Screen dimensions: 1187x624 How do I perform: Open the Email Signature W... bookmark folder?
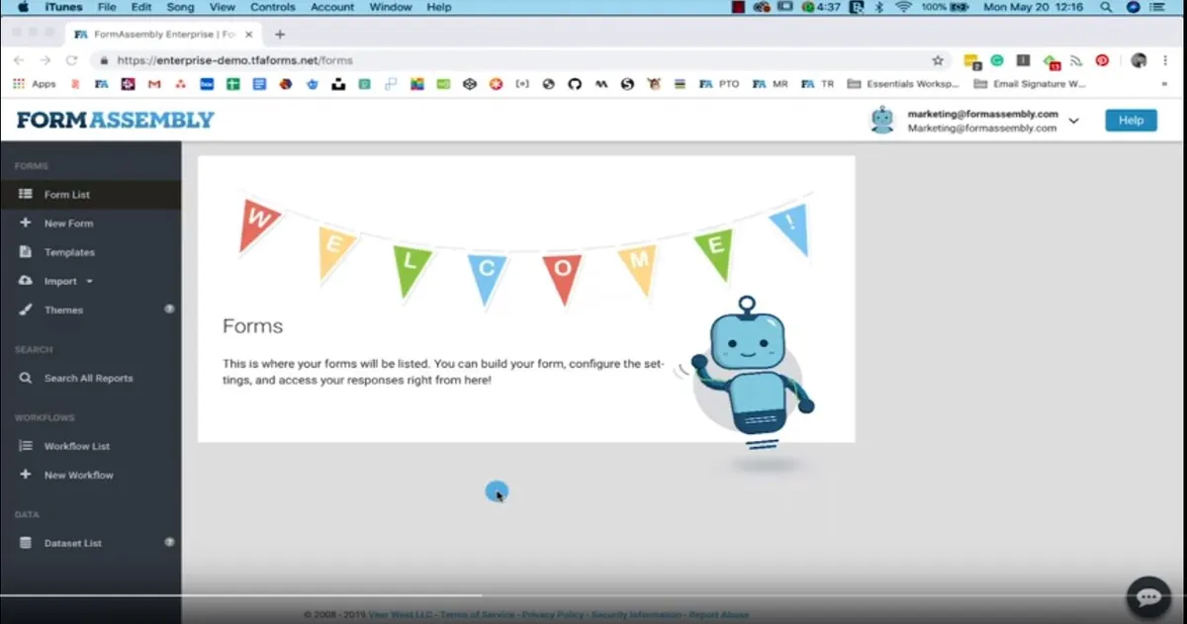tap(1029, 84)
